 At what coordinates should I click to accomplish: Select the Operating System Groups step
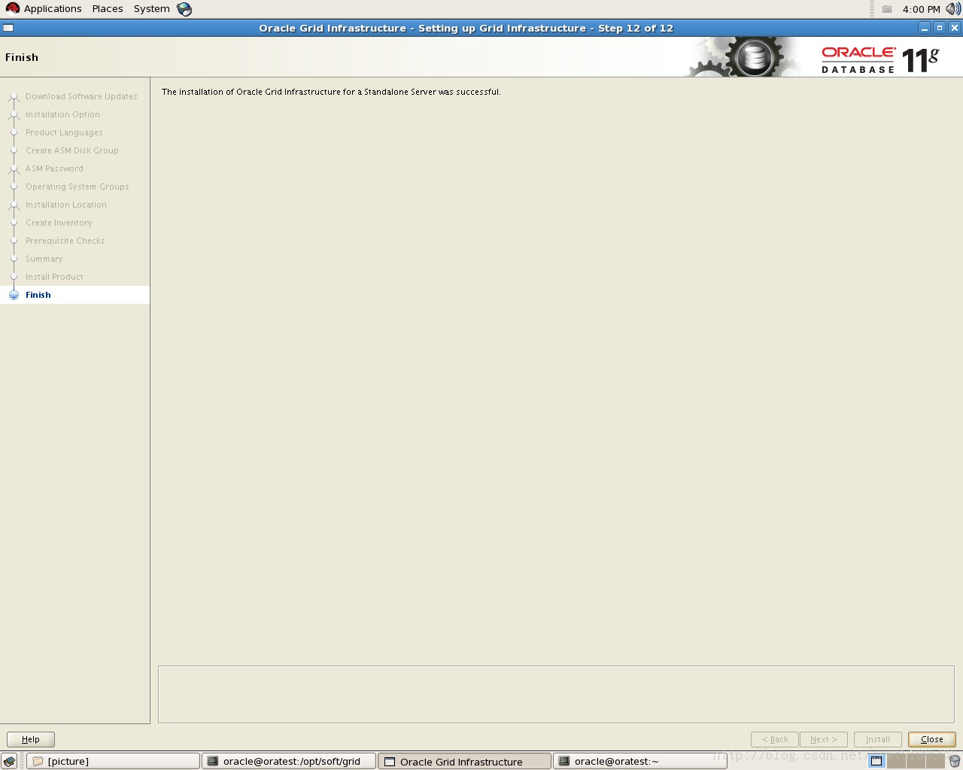pyautogui.click(x=77, y=186)
